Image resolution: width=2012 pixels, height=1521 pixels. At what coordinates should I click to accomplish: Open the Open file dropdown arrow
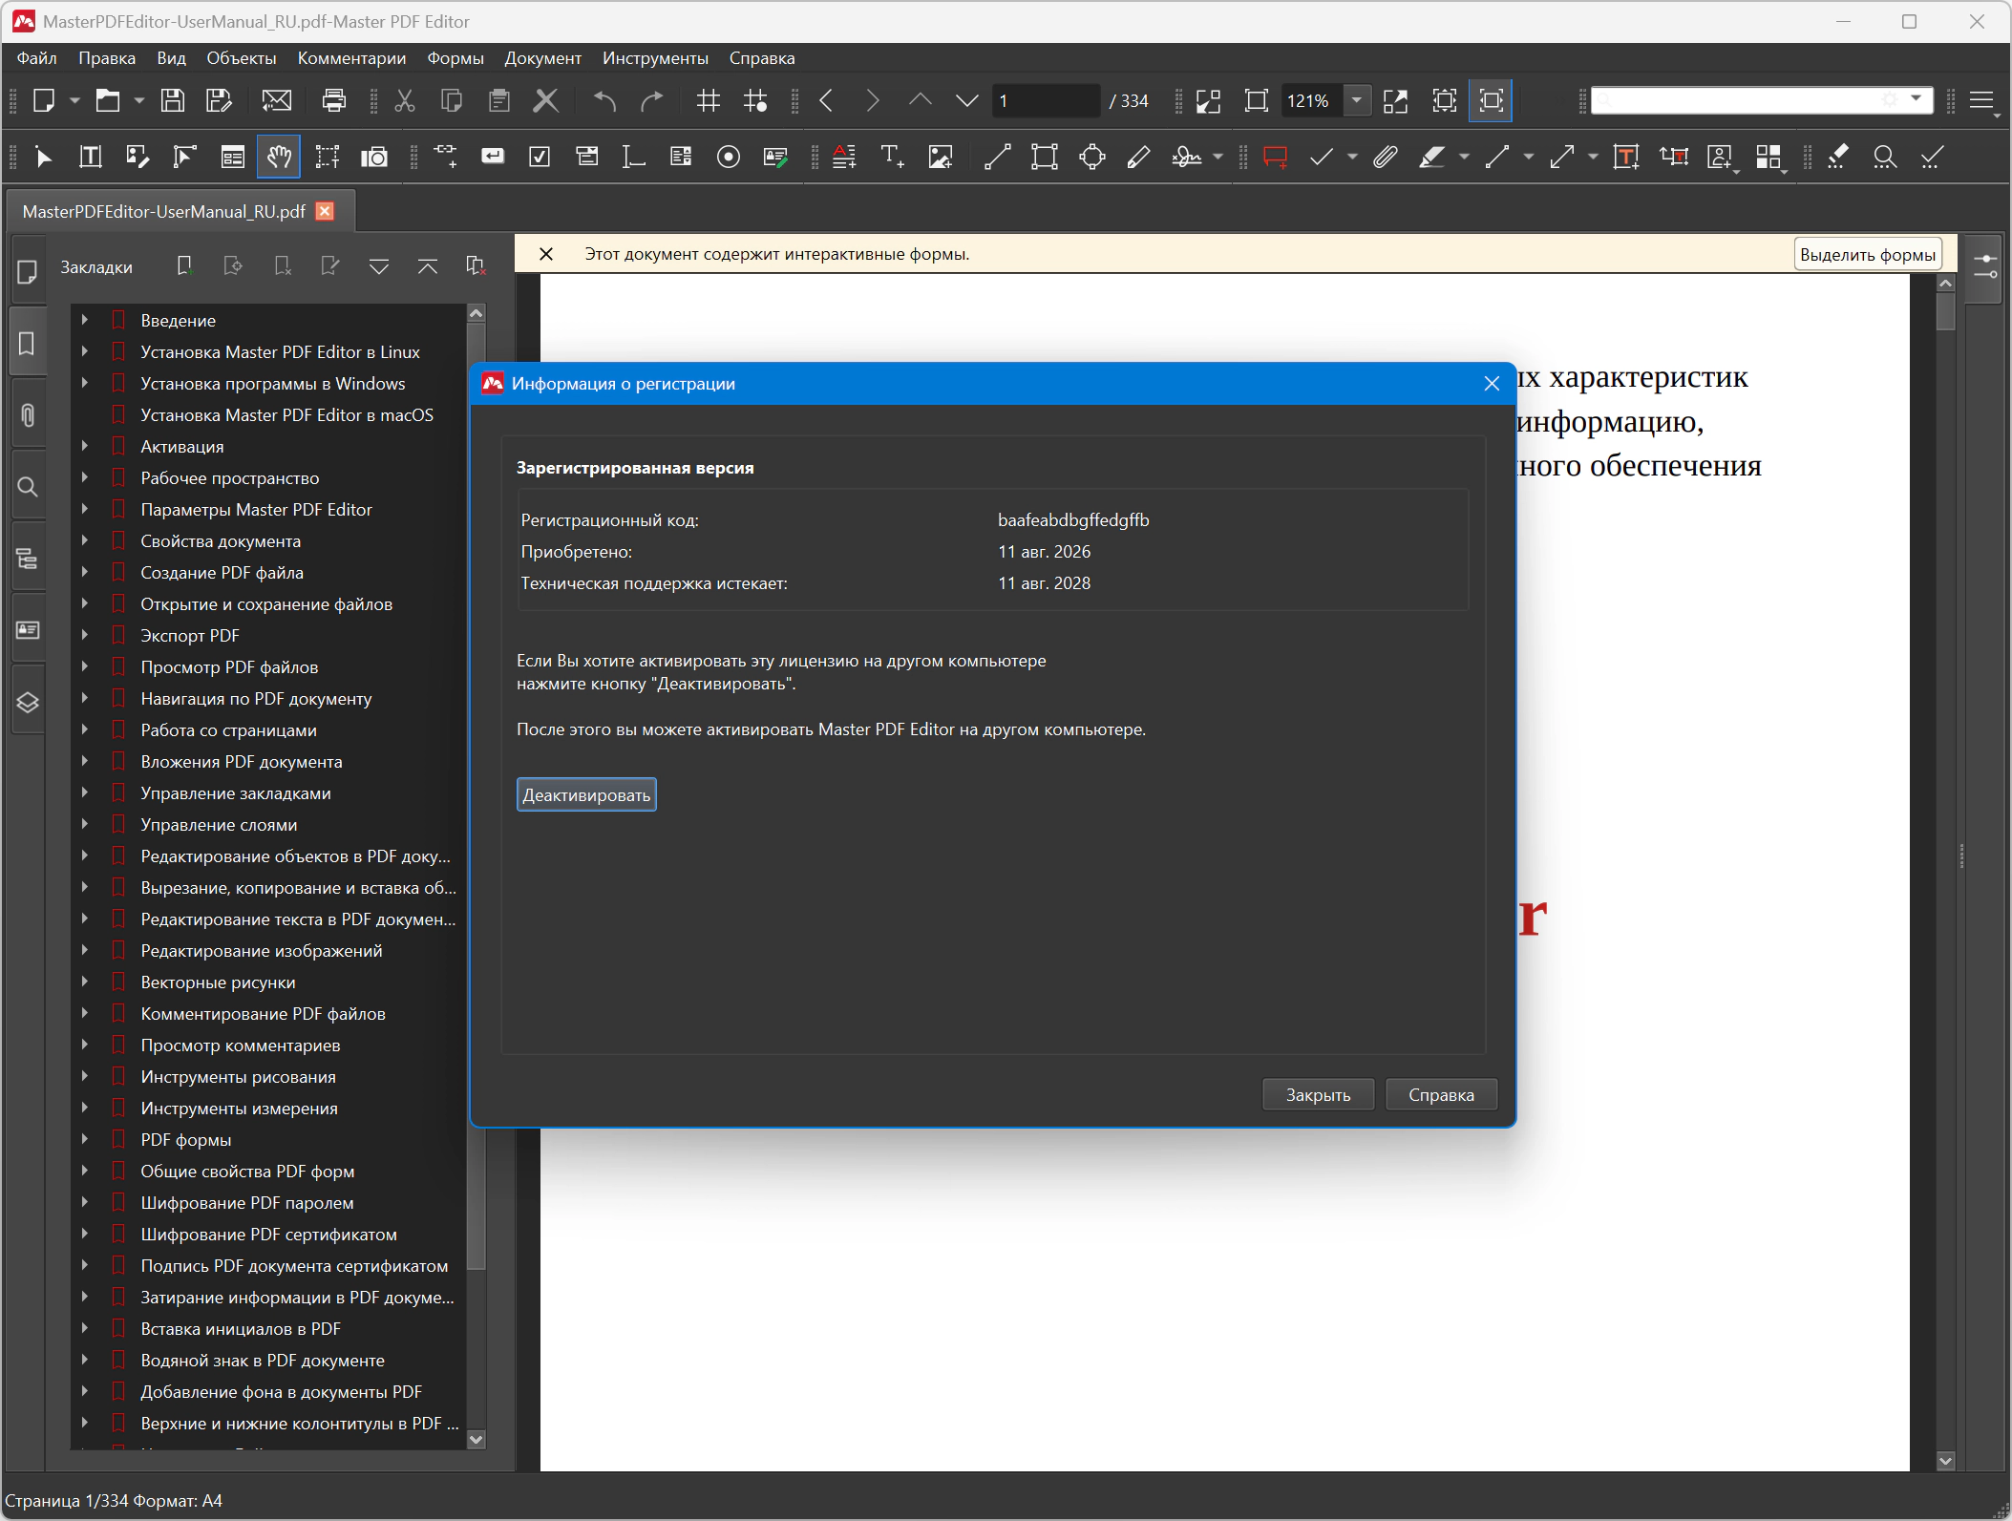point(139,100)
